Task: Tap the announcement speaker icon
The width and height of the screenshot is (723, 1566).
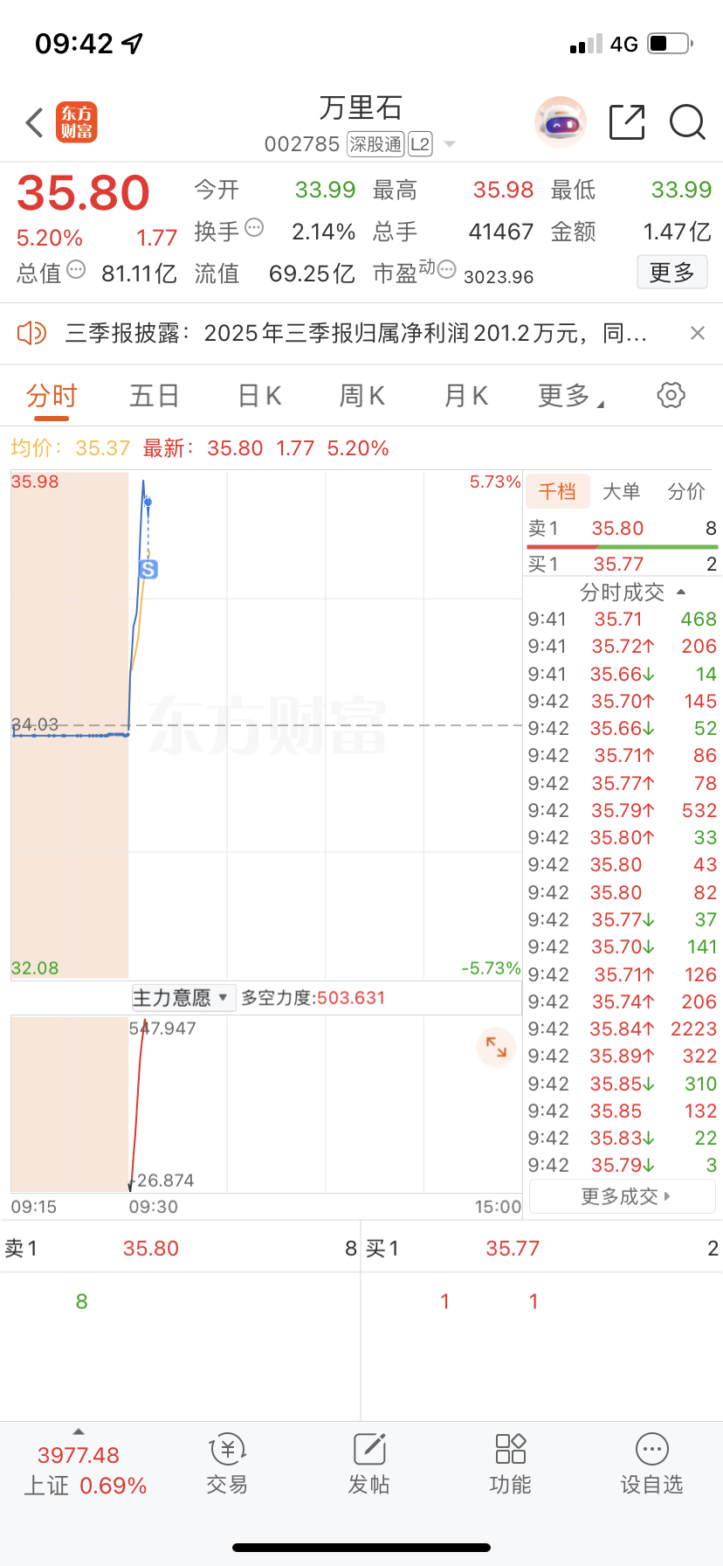Action: coord(31,333)
